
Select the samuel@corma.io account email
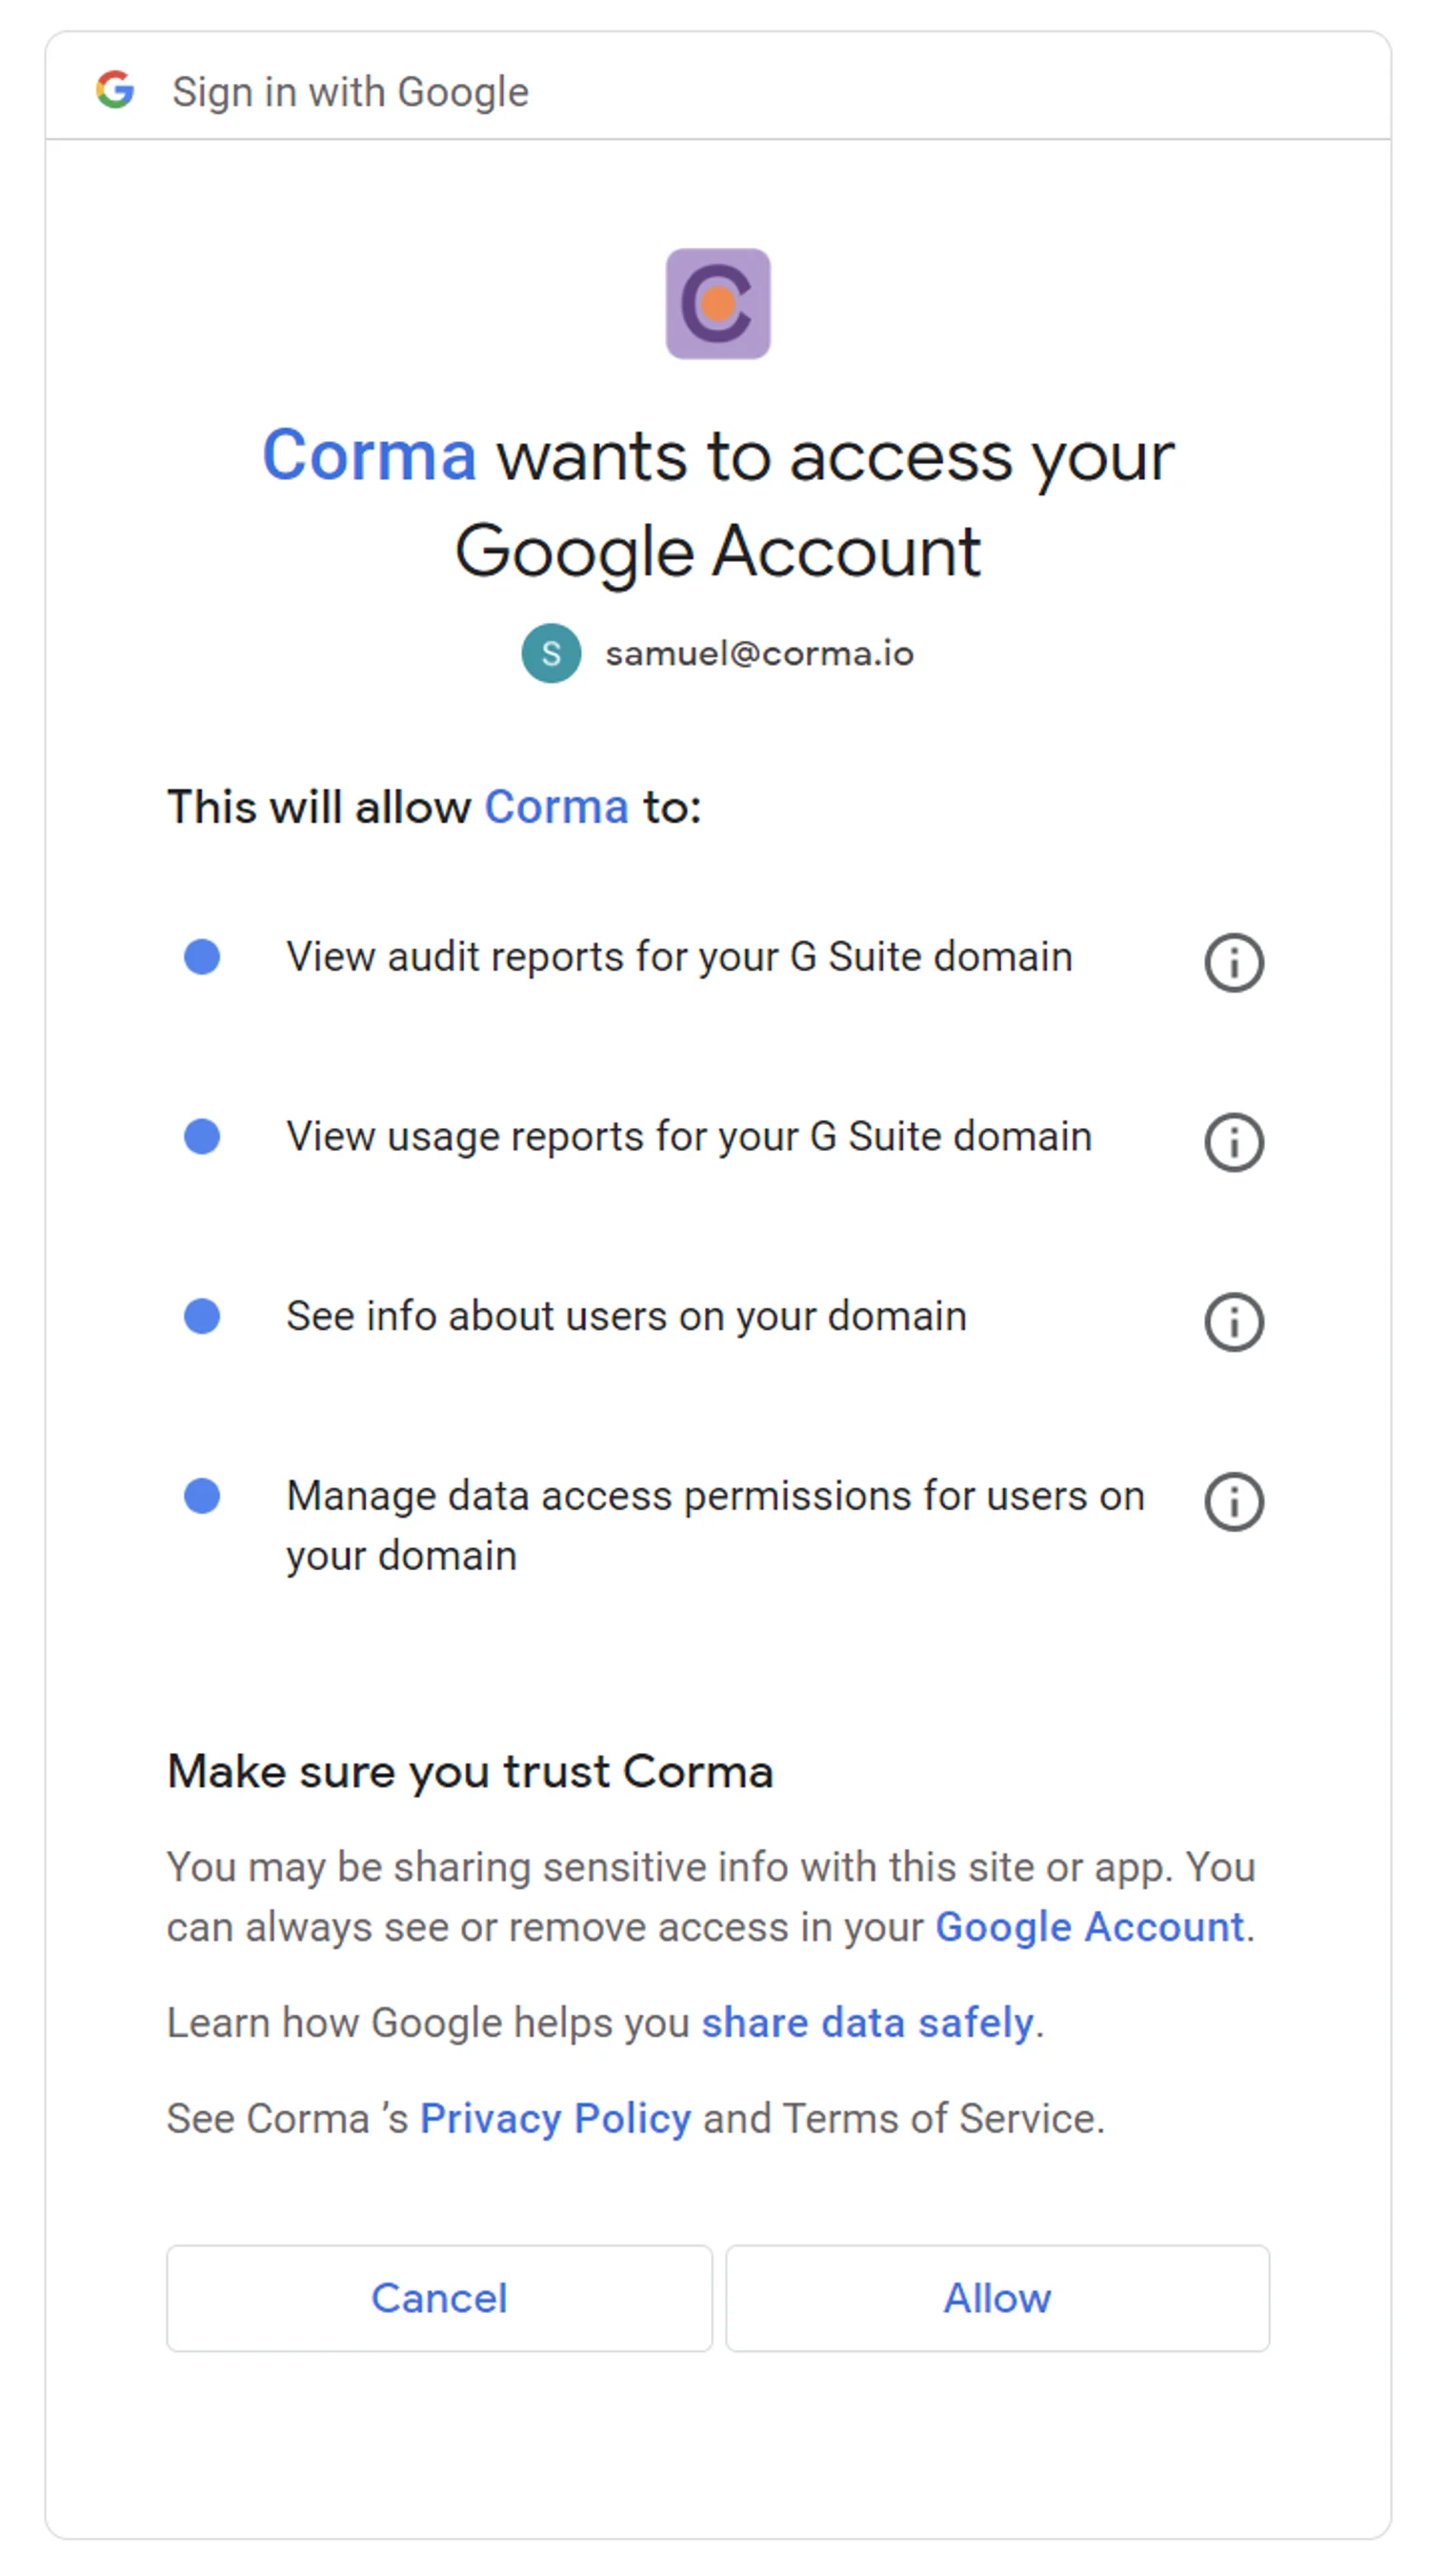tap(759, 654)
